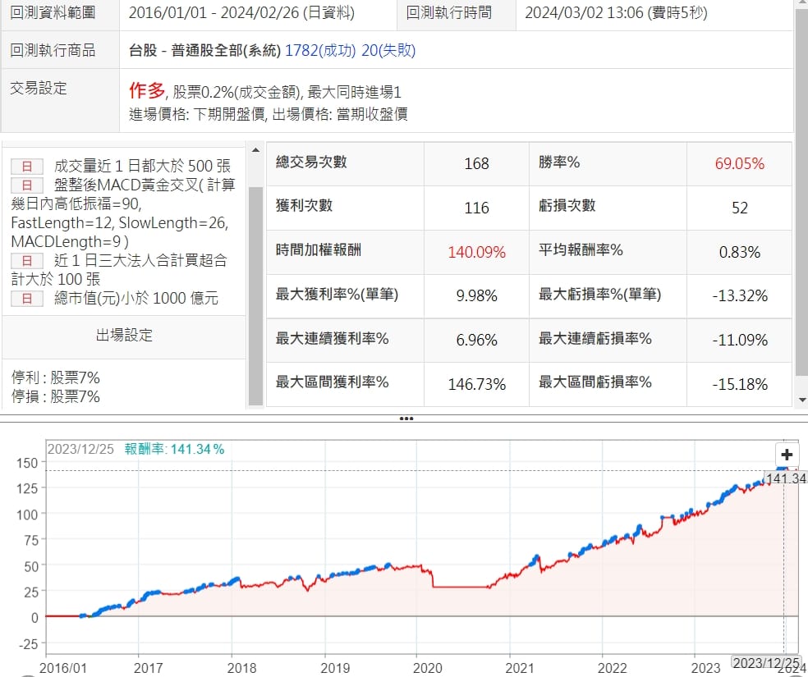Click the down arrow of the right scrollbar
This screenshot has width=808, height=677.
801,400
